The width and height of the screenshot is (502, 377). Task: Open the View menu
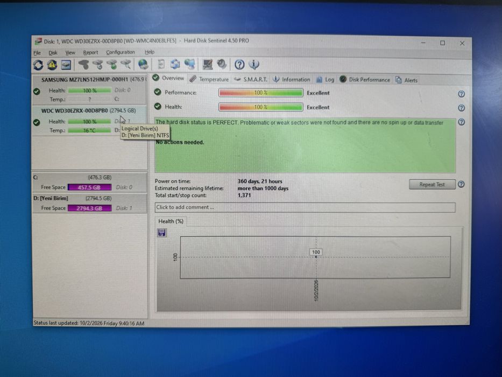(x=70, y=53)
